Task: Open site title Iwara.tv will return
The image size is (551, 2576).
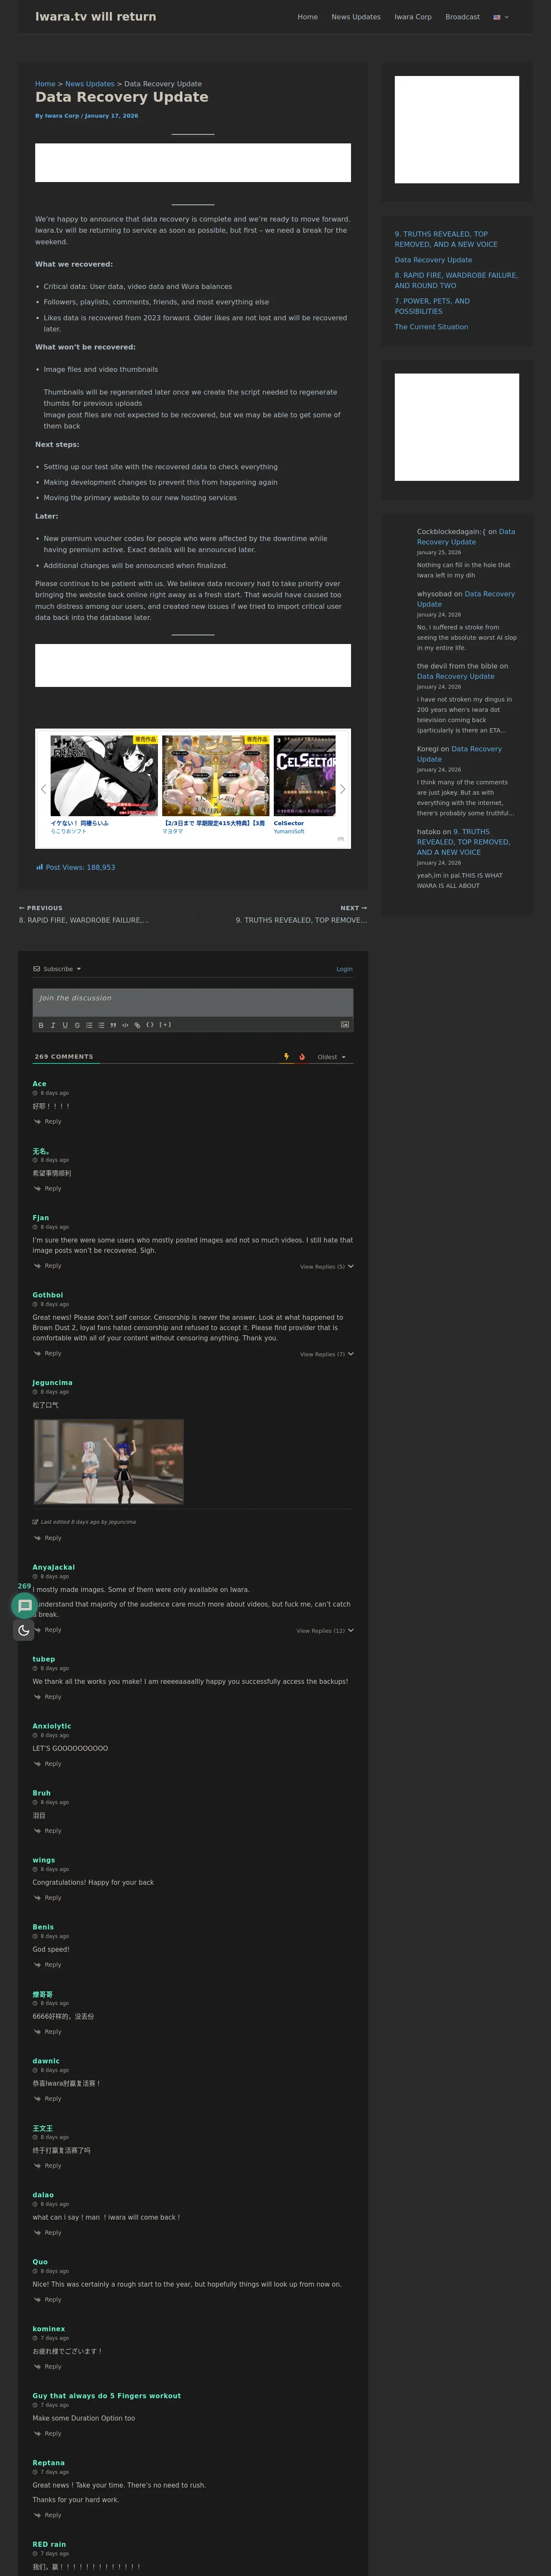Action: pyautogui.click(x=96, y=17)
